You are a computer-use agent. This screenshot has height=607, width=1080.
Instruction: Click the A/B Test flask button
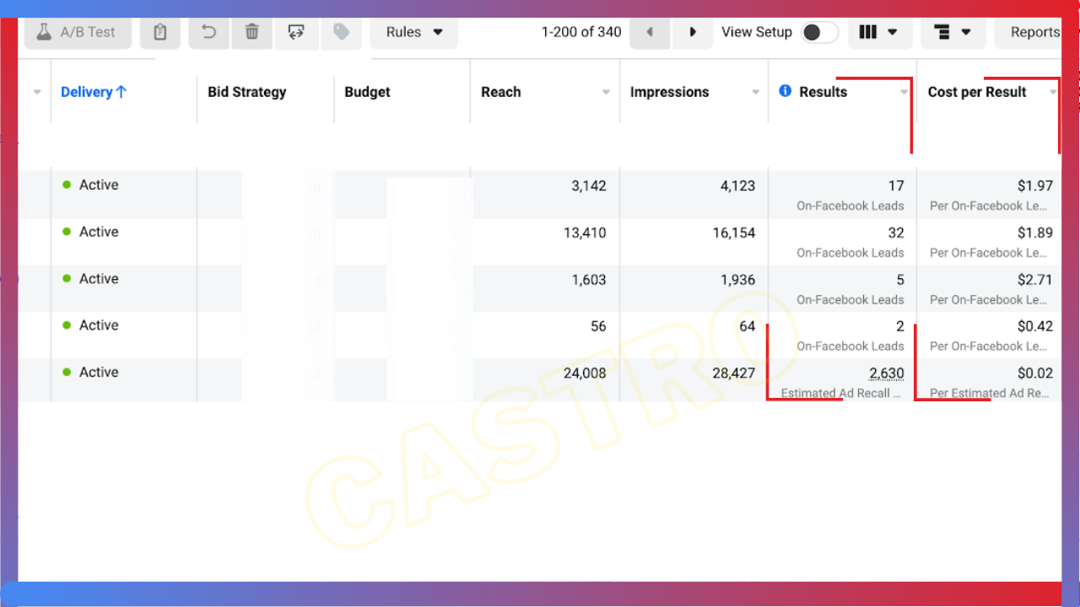point(76,32)
